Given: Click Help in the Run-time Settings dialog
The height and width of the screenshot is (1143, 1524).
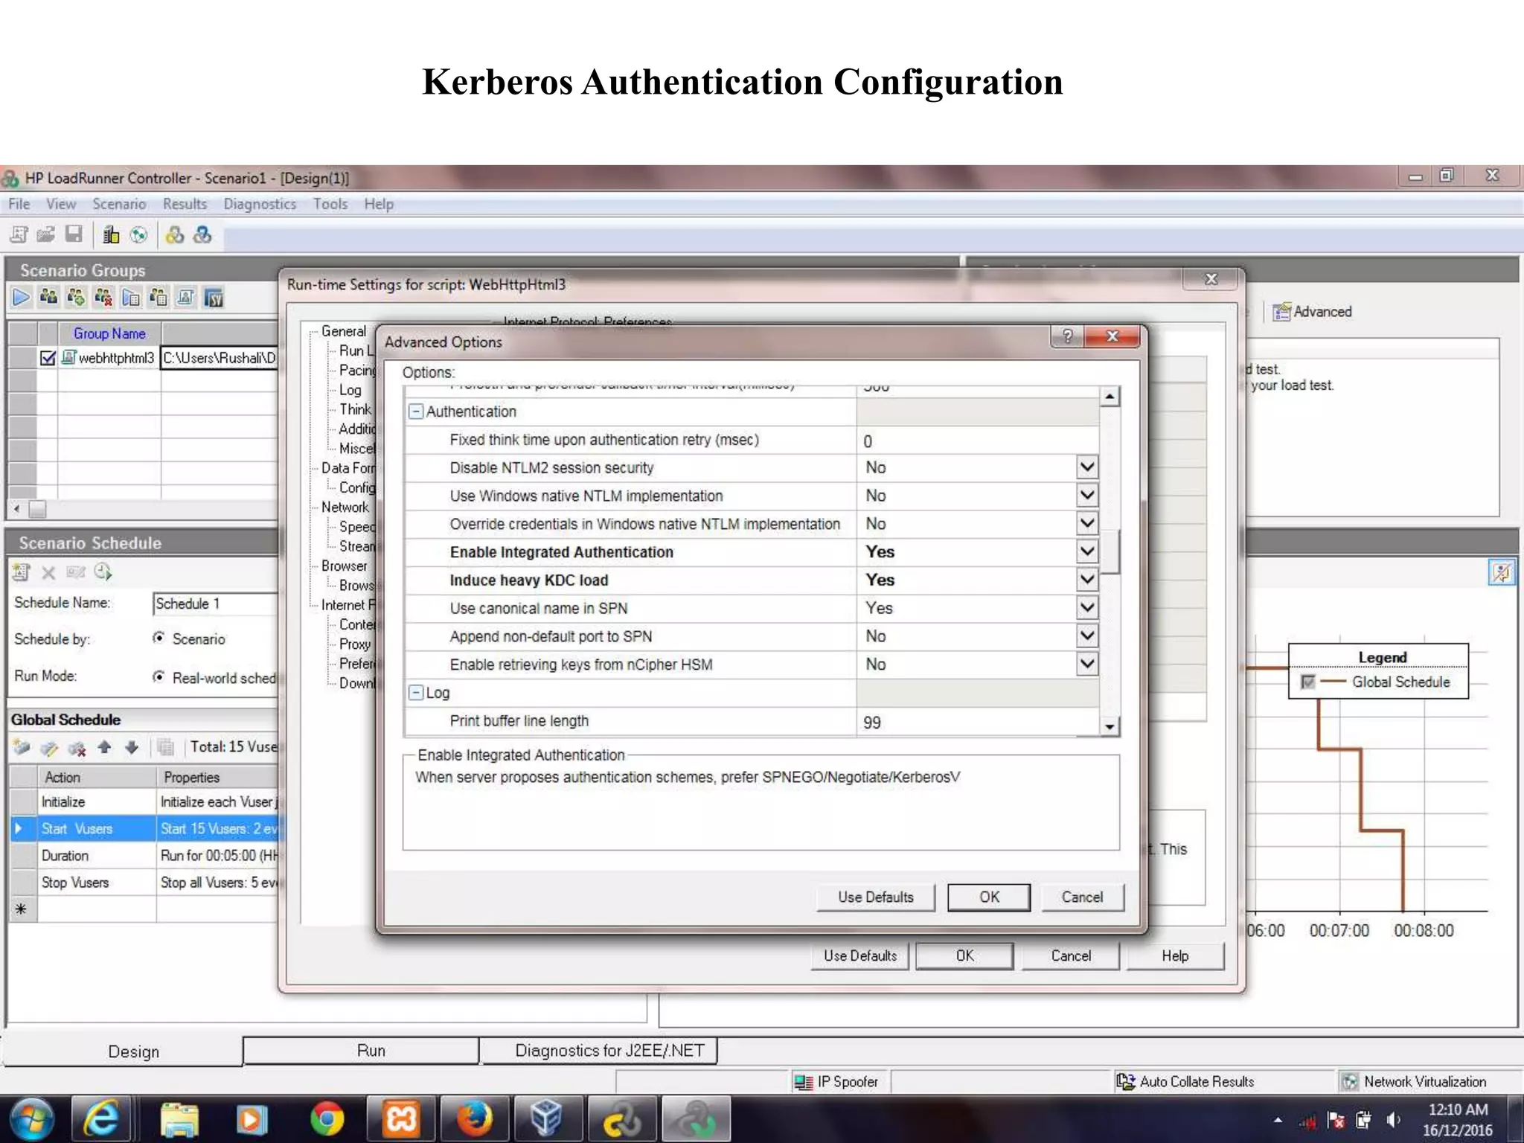Looking at the screenshot, I should 1175,956.
